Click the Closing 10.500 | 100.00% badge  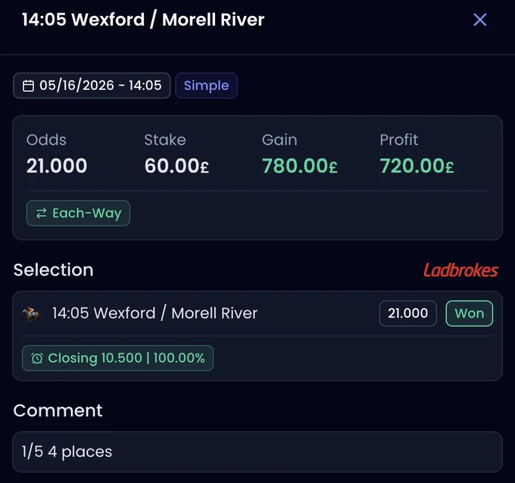(117, 358)
